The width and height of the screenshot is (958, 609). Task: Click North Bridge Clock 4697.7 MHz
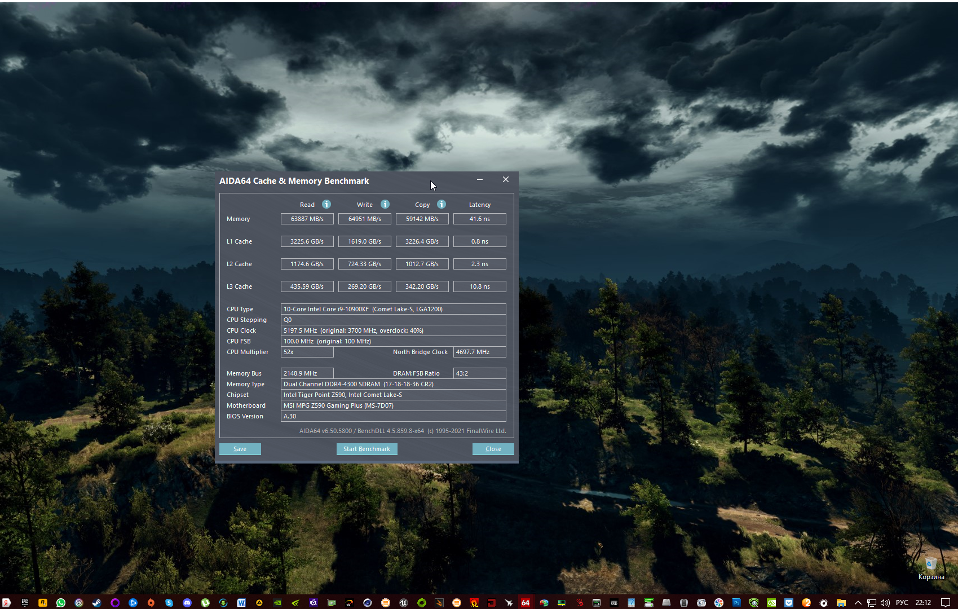pos(480,352)
